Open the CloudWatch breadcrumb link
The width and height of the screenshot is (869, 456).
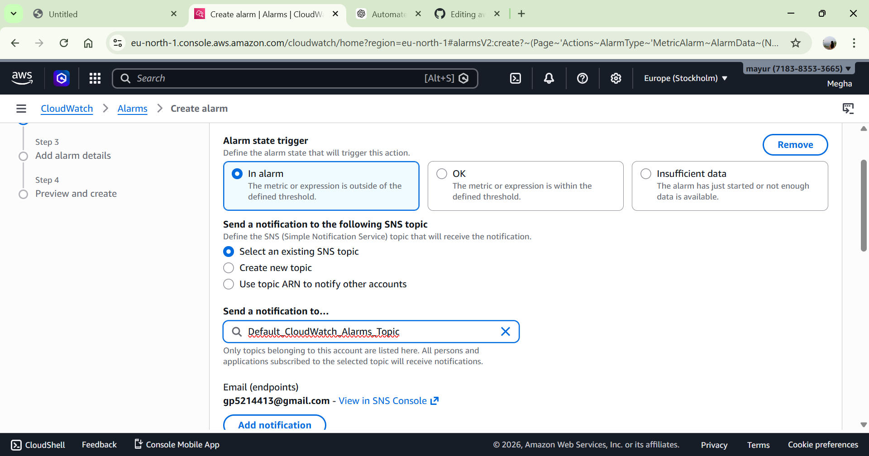(67, 109)
